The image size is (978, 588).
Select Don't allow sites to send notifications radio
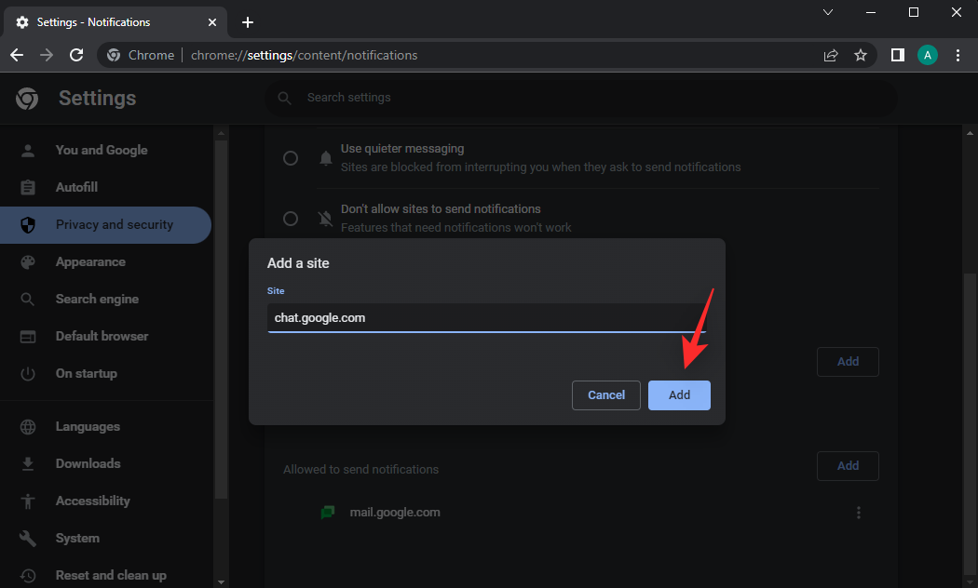(291, 219)
